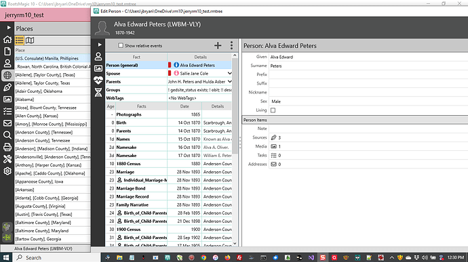Open the Sources pen icon showing 3

click(x=274, y=137)
